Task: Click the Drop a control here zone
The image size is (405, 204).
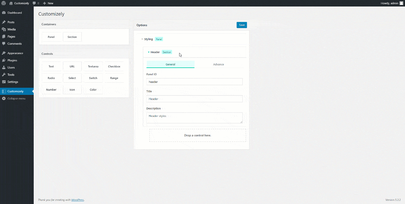Action: (x=198, y=135)
